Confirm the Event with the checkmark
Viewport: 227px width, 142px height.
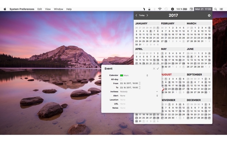click(x=158, y=68)
